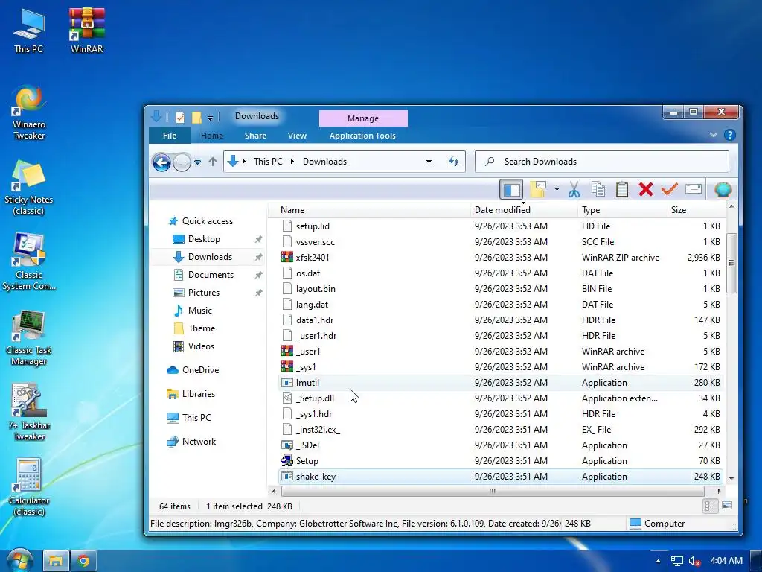Click the horizontal scrollbar thumb in file list

[x=493, y=492]
